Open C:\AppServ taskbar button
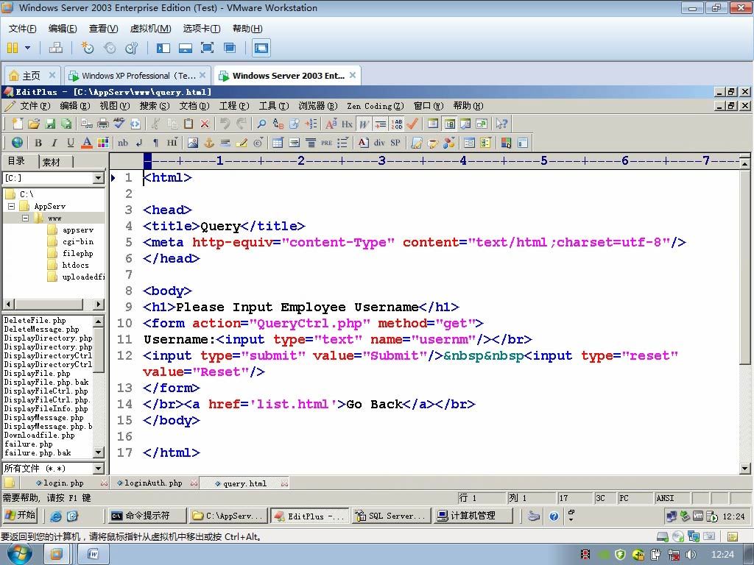The height and width of the screenshot is (565, 754). (x=228, y=516)
